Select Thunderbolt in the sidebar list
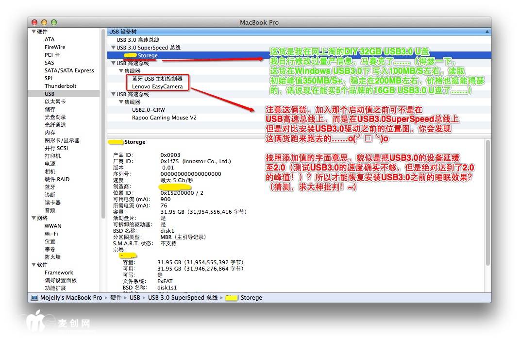 point(60,86)
